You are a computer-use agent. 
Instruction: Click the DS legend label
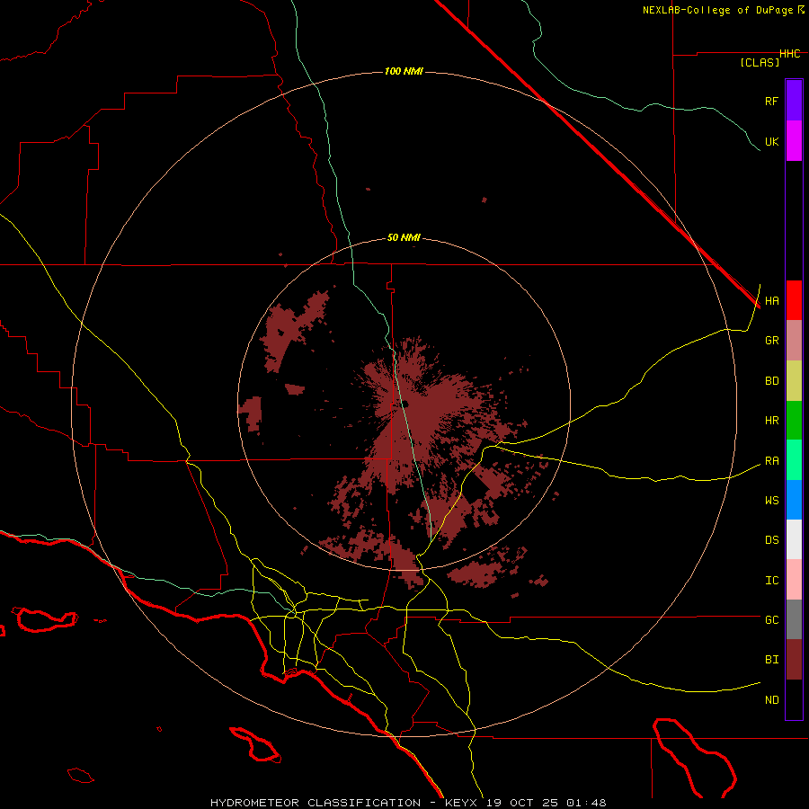pos(771,540)
